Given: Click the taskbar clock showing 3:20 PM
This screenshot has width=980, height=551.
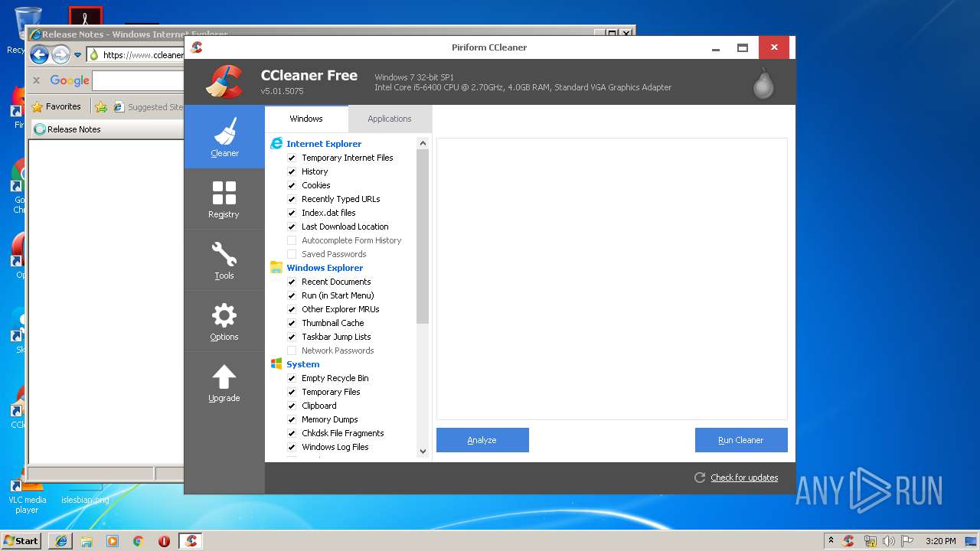Looking at the screenshot, I should (x=940, y=541).
